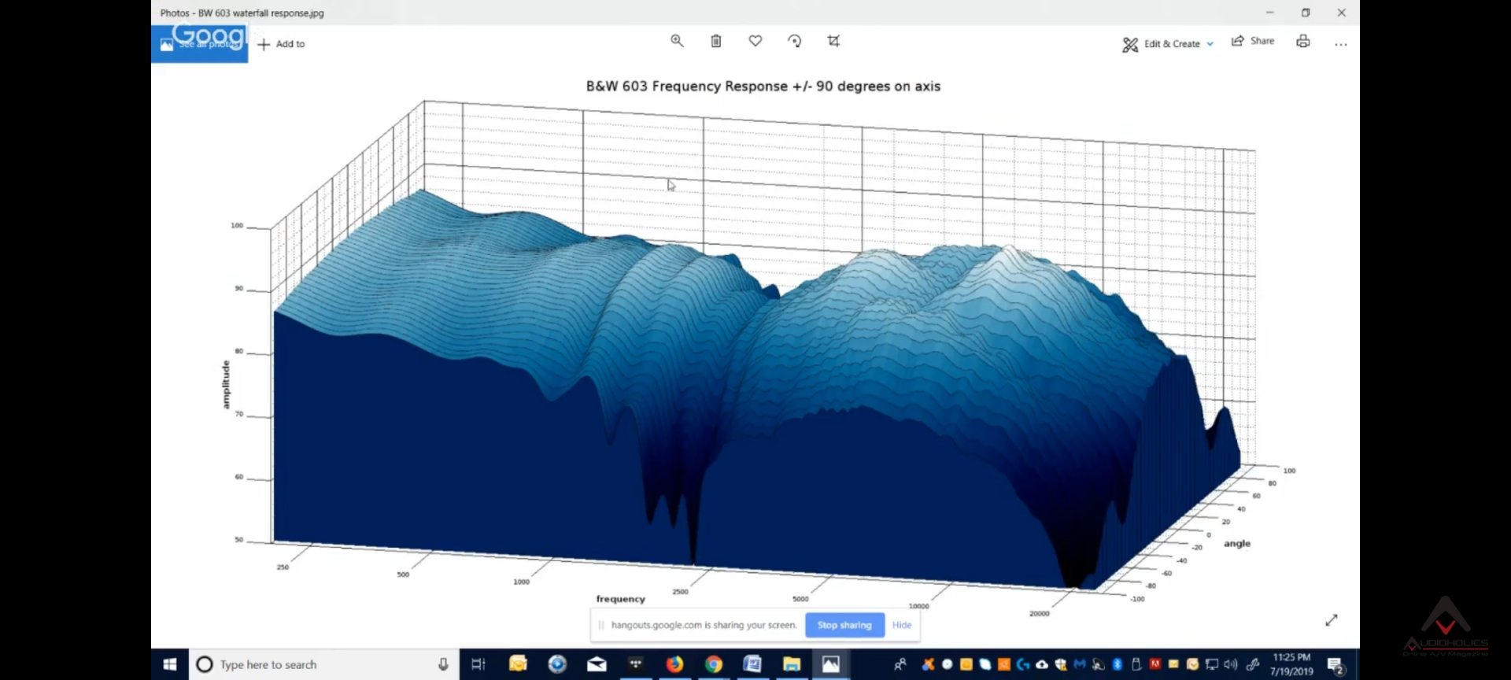Viewport: 1511px width, 680px height.
Task: Go back to See all photos
Action: coord(199,44)
